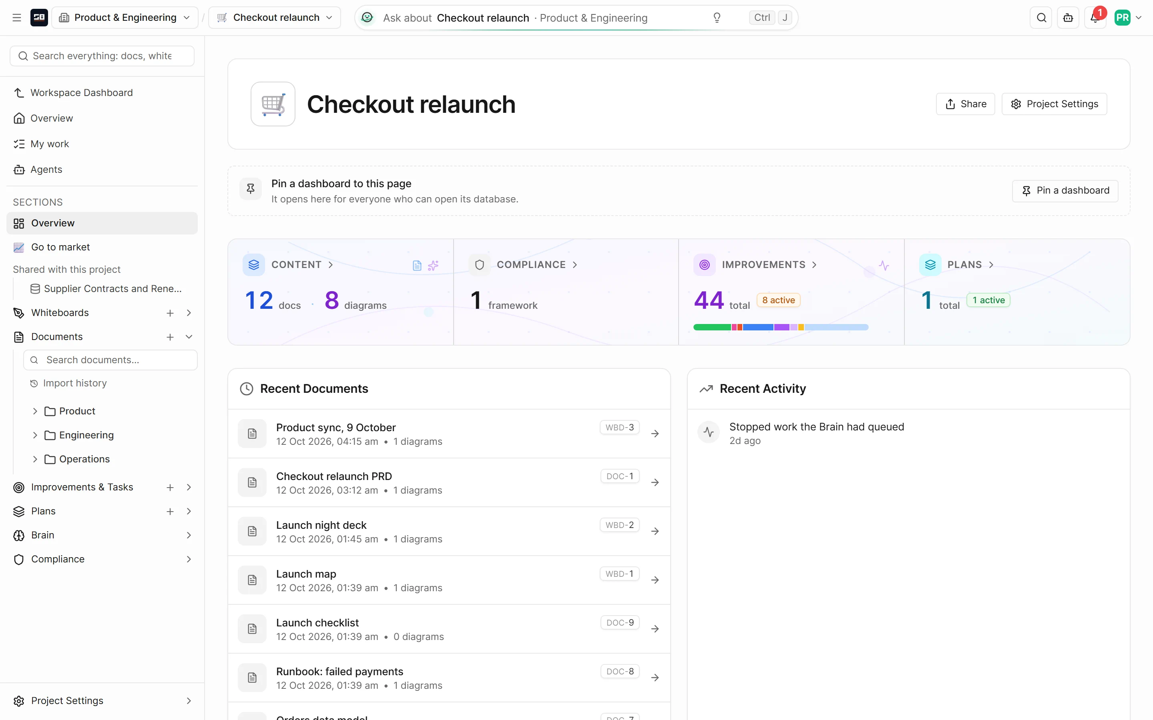Expand the Engineering folder

[x=35, y=435]
